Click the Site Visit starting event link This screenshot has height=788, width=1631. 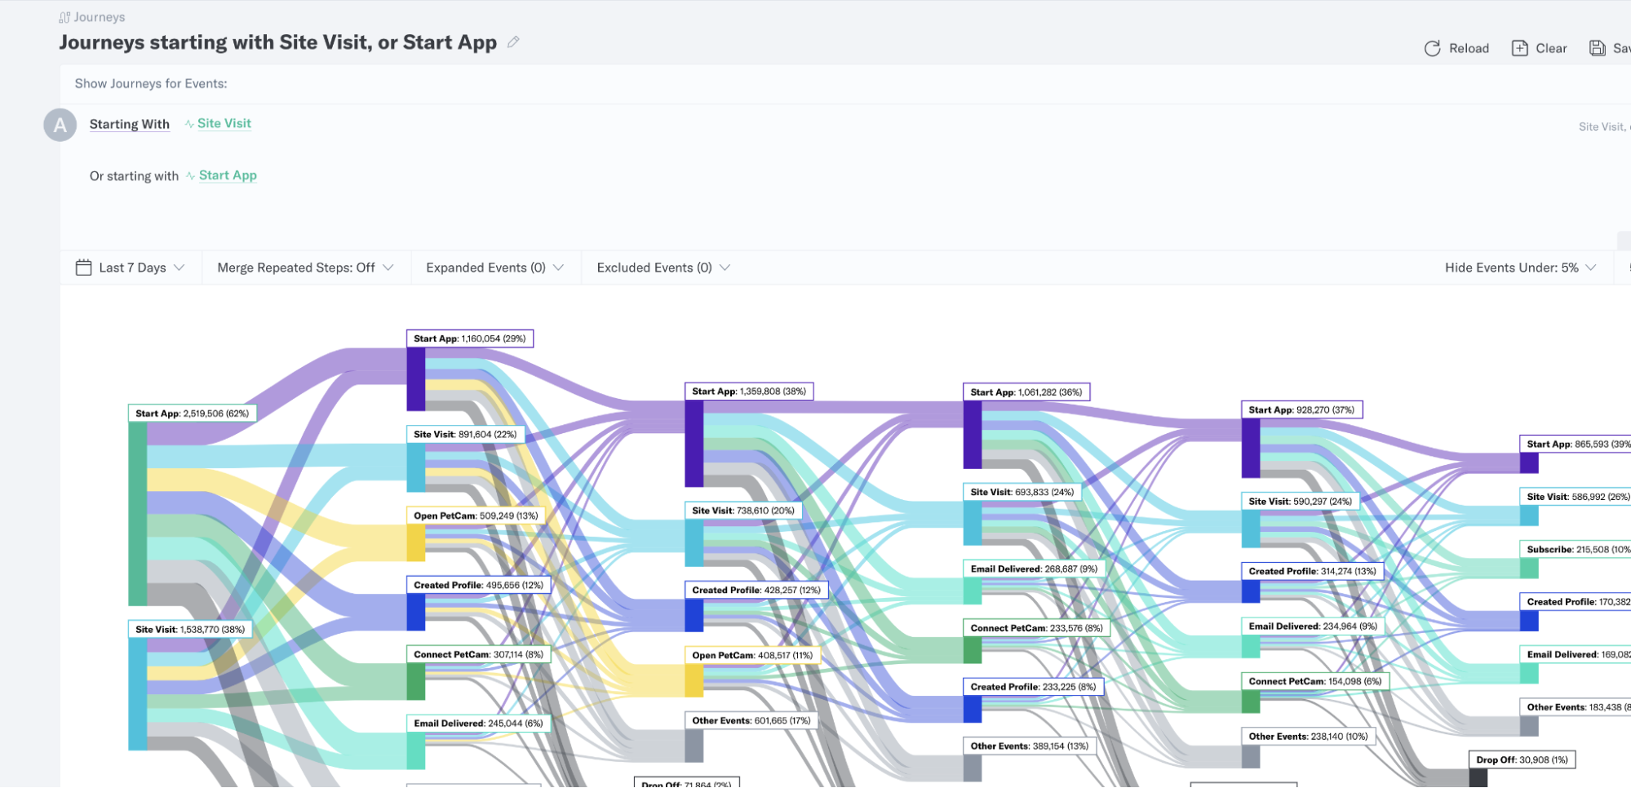pos(224,123)
